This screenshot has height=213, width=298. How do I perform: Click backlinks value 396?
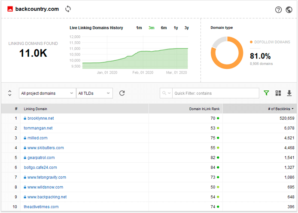291,207
